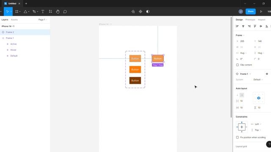Open the Frame type dropdown in Design panel
The image size is (271, 152).
[240, 35]
